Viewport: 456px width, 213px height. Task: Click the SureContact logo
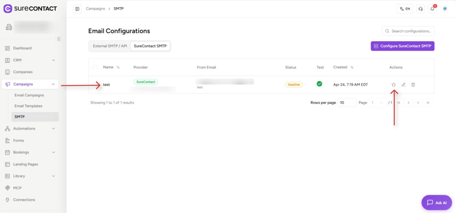pos(30,8)
